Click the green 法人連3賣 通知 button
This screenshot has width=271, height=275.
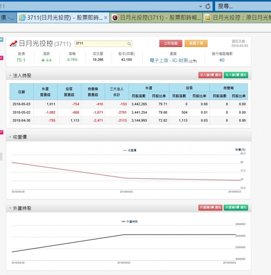point(236,75)
